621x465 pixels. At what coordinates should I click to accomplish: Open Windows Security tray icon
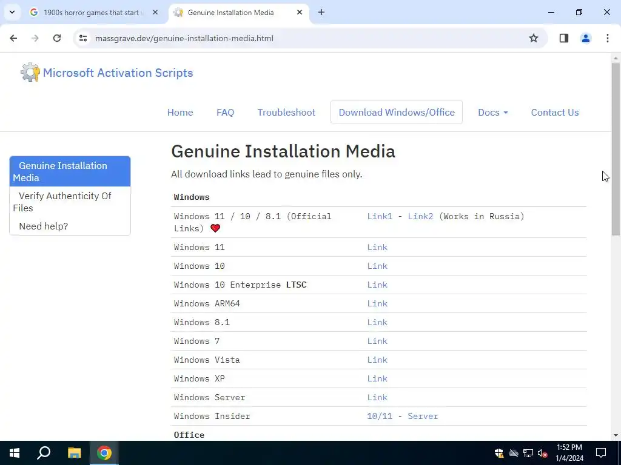click(x=499, y=453)
